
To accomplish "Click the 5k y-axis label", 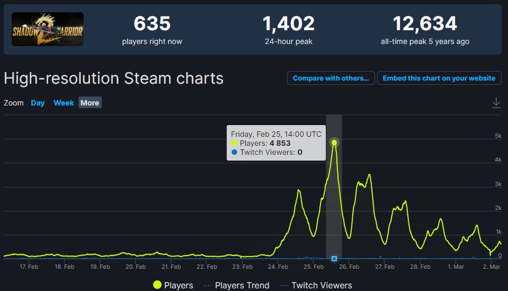I will tap(498, 136).
